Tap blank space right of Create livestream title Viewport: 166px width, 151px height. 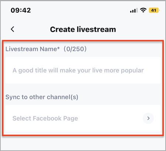[x=140, y=29]
